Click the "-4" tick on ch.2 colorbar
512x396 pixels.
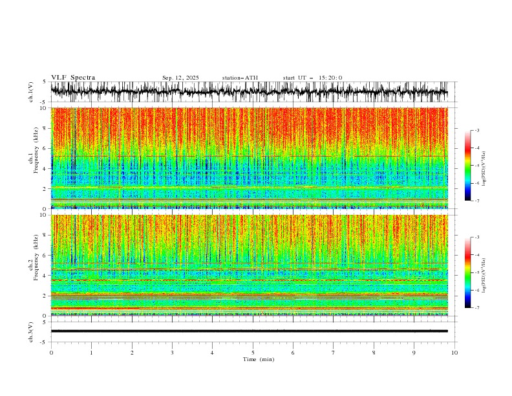477,255
